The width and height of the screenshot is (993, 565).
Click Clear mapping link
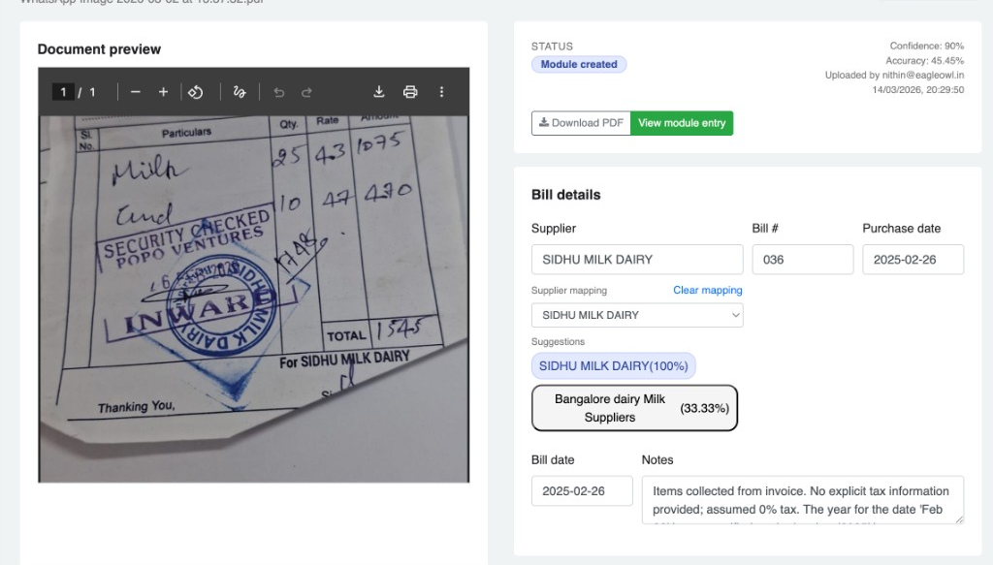pos(707,290)
